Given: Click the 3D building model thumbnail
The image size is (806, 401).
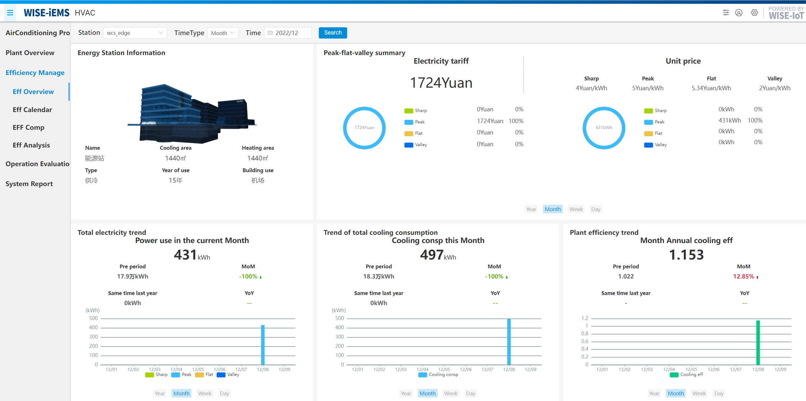Looking at the screenshot, I should [x=192, y=113].
